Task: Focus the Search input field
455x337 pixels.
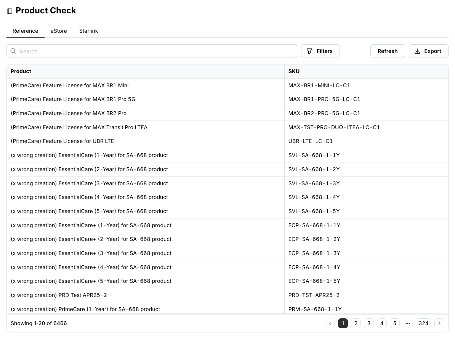Action: 152,51
